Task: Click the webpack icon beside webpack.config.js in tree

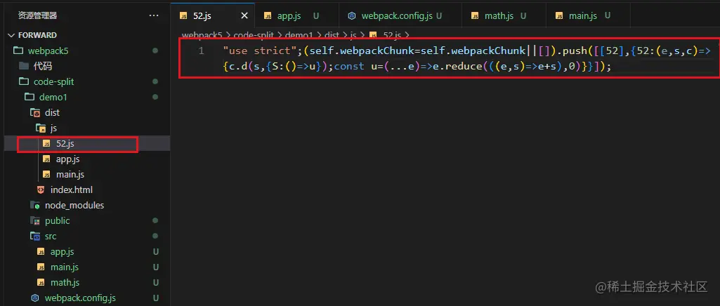Action: [34, 298]
